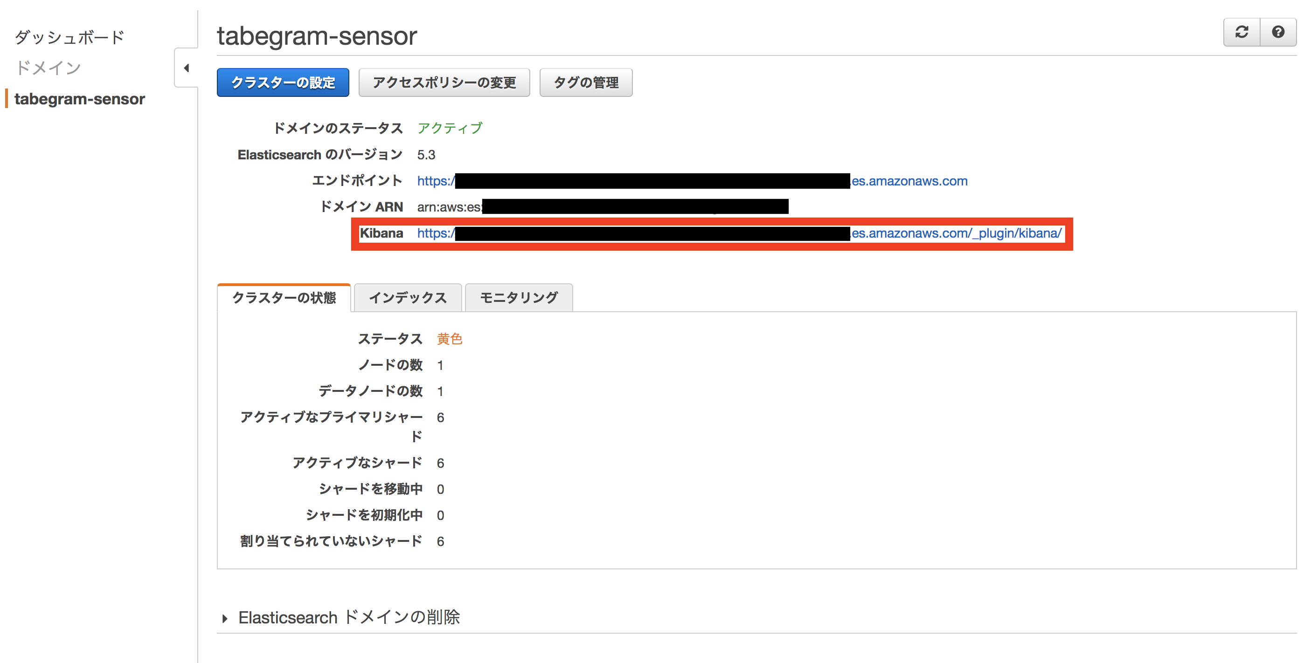Switch to the モニタリング tab
This screenshot has height=663, width=1304.
pos(518,297)
